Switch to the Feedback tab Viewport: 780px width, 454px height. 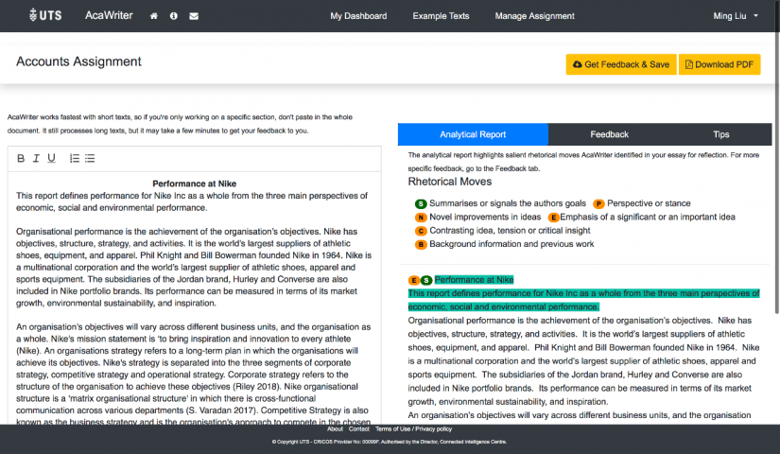(x=610, y=134)
